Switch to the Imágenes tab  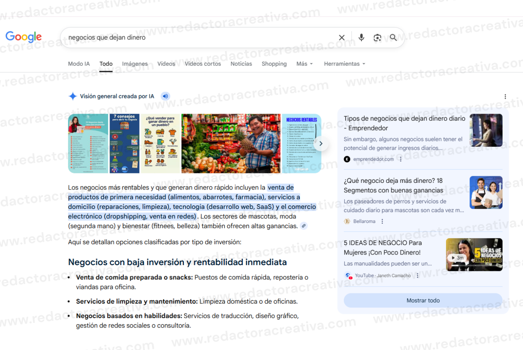tap(135, 64)
